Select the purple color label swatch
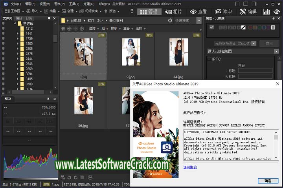283x188 pixels. coord(268,27)
